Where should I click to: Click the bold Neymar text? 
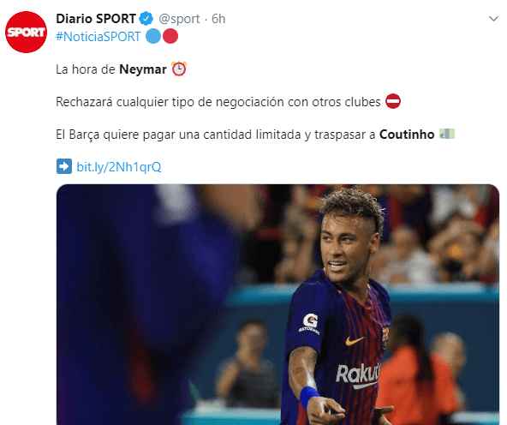[x=143, y=69]
